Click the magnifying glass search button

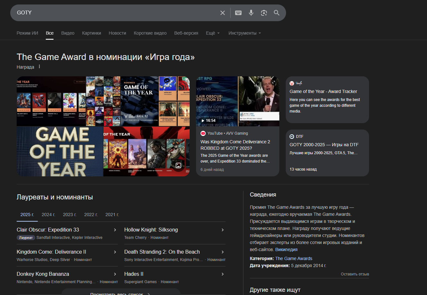coord(277,13)
